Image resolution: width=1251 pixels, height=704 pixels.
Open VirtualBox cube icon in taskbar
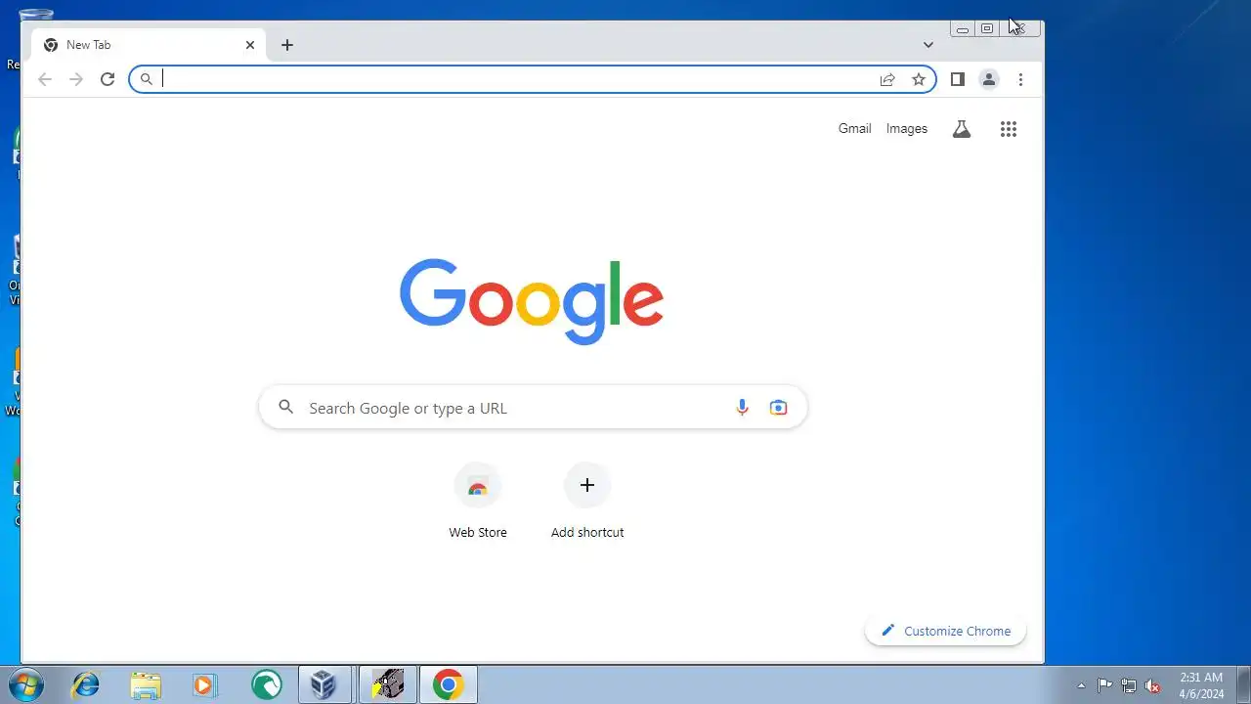(x=324, y=684)
